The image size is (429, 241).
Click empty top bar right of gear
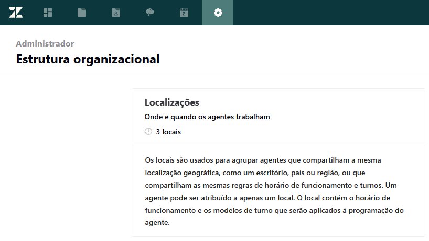pyautogui.click(x=330, y=13)
